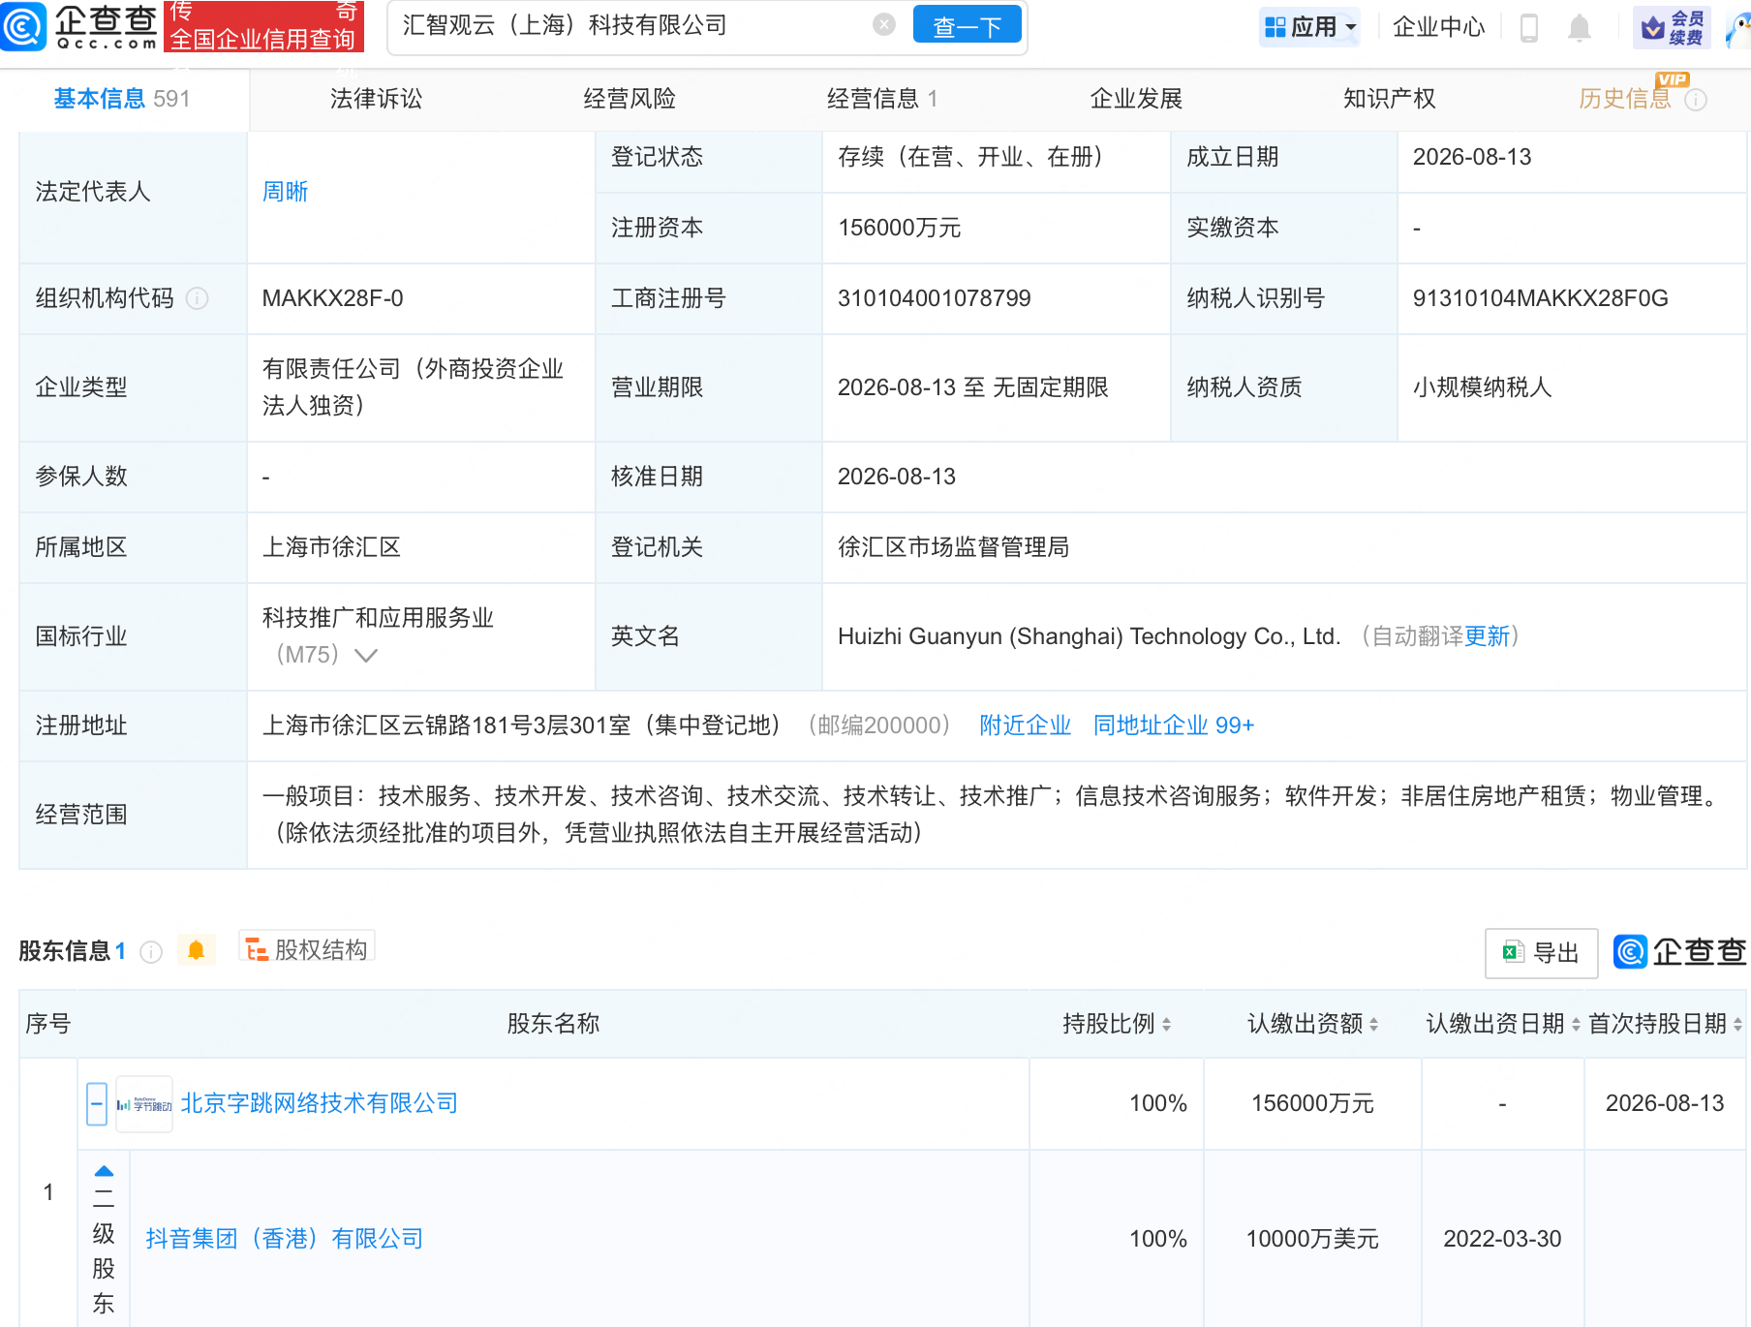
Task: Select registration number 310104001078799
Action: click(934, 298)
